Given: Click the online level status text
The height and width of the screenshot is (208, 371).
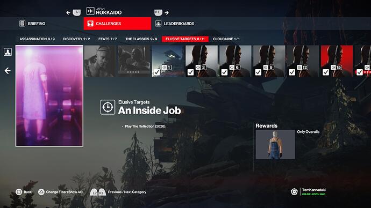Looking at the screenshot, I should 314,194.
